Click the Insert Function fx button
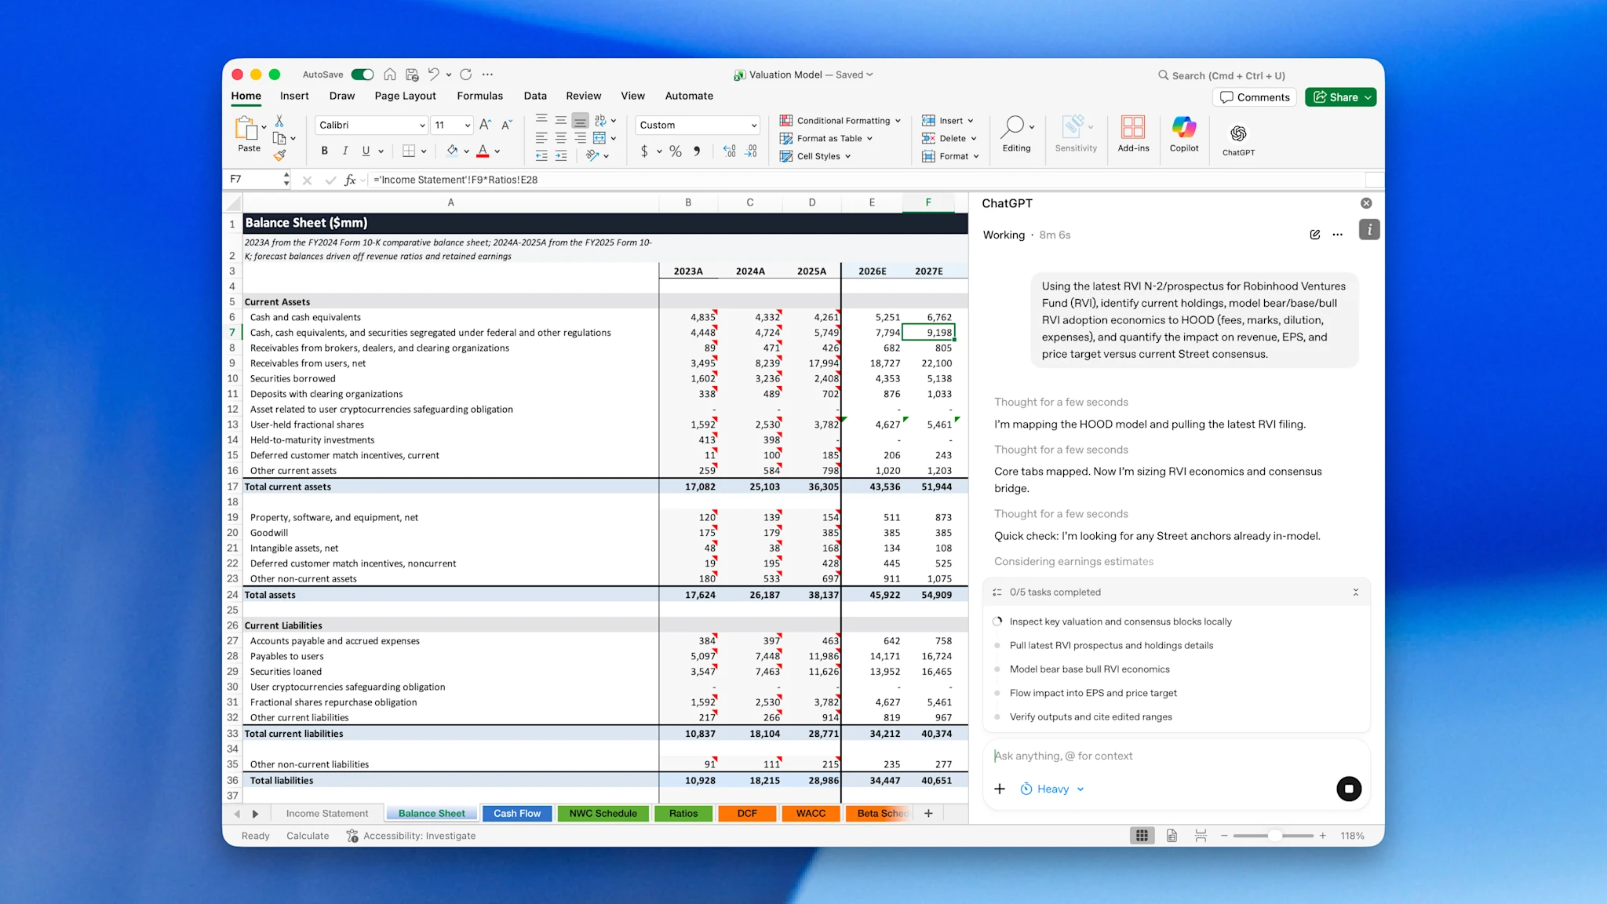The width and height of the screenshot is (1607, 904). 350,180
